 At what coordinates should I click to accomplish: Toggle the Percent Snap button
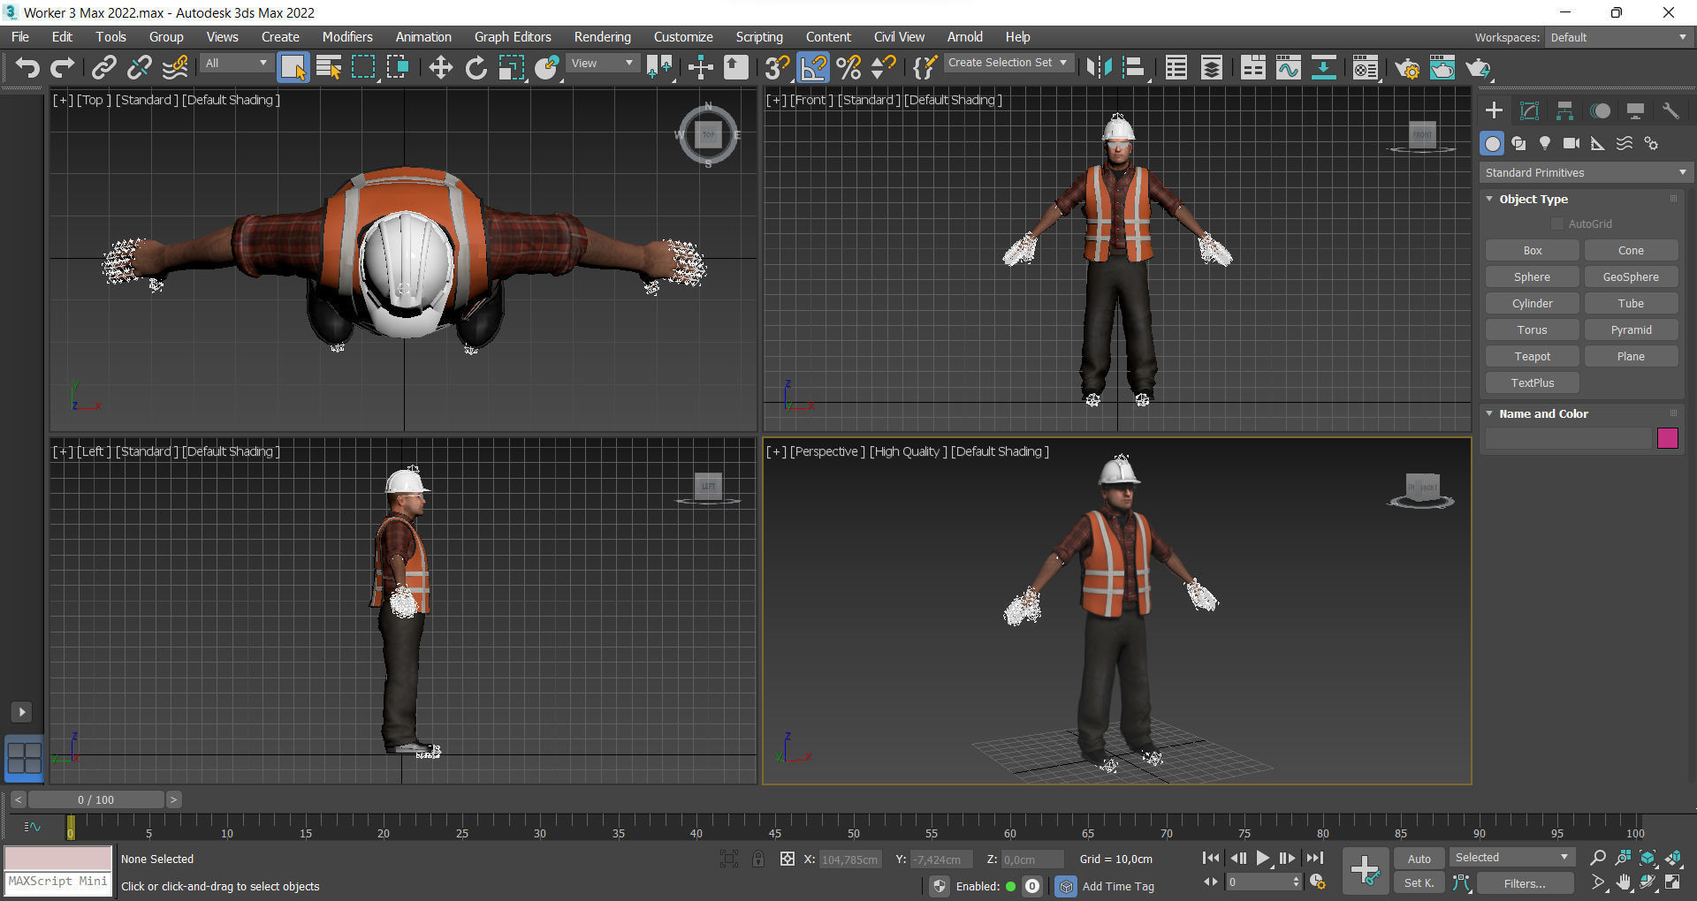point(848,68)
